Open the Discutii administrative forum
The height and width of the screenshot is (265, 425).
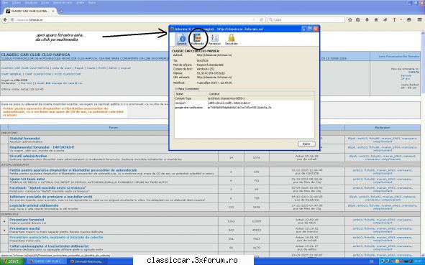click(28, 156)
